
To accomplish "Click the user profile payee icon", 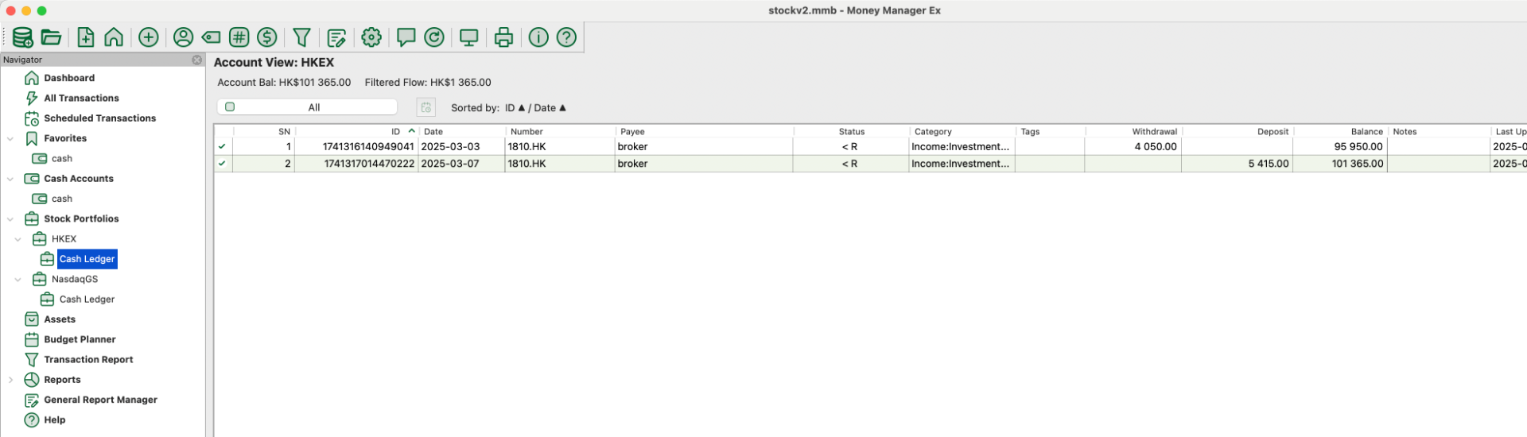I will click(x=183, y=37).
